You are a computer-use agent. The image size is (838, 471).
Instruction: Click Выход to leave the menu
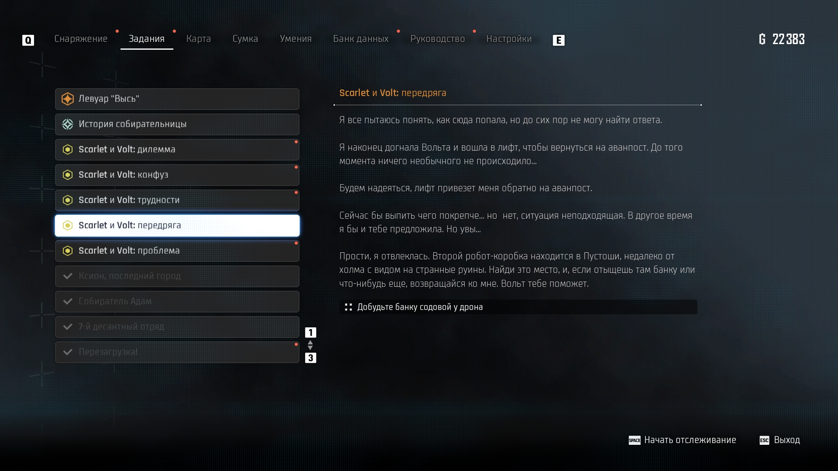[787, 440]
